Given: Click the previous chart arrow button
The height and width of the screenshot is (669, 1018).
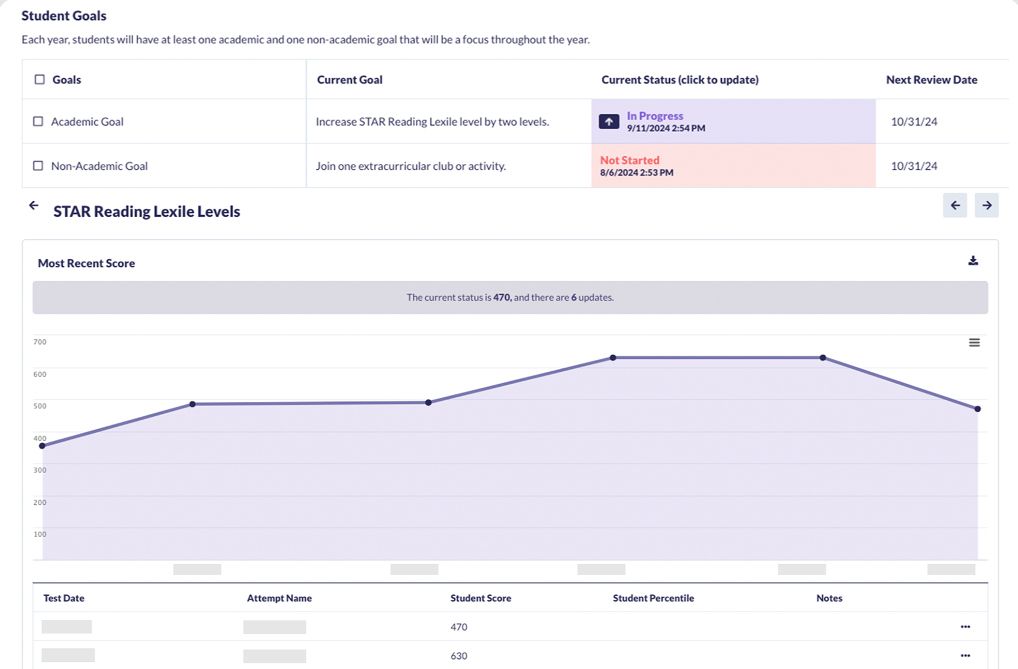Looking at the screenshot, I should point(955,205).
